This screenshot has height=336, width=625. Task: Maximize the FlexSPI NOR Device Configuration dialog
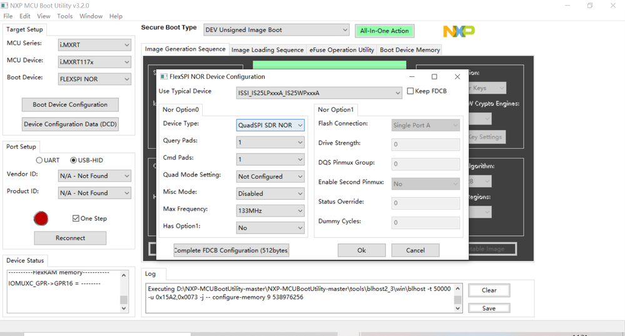point(434,76)
